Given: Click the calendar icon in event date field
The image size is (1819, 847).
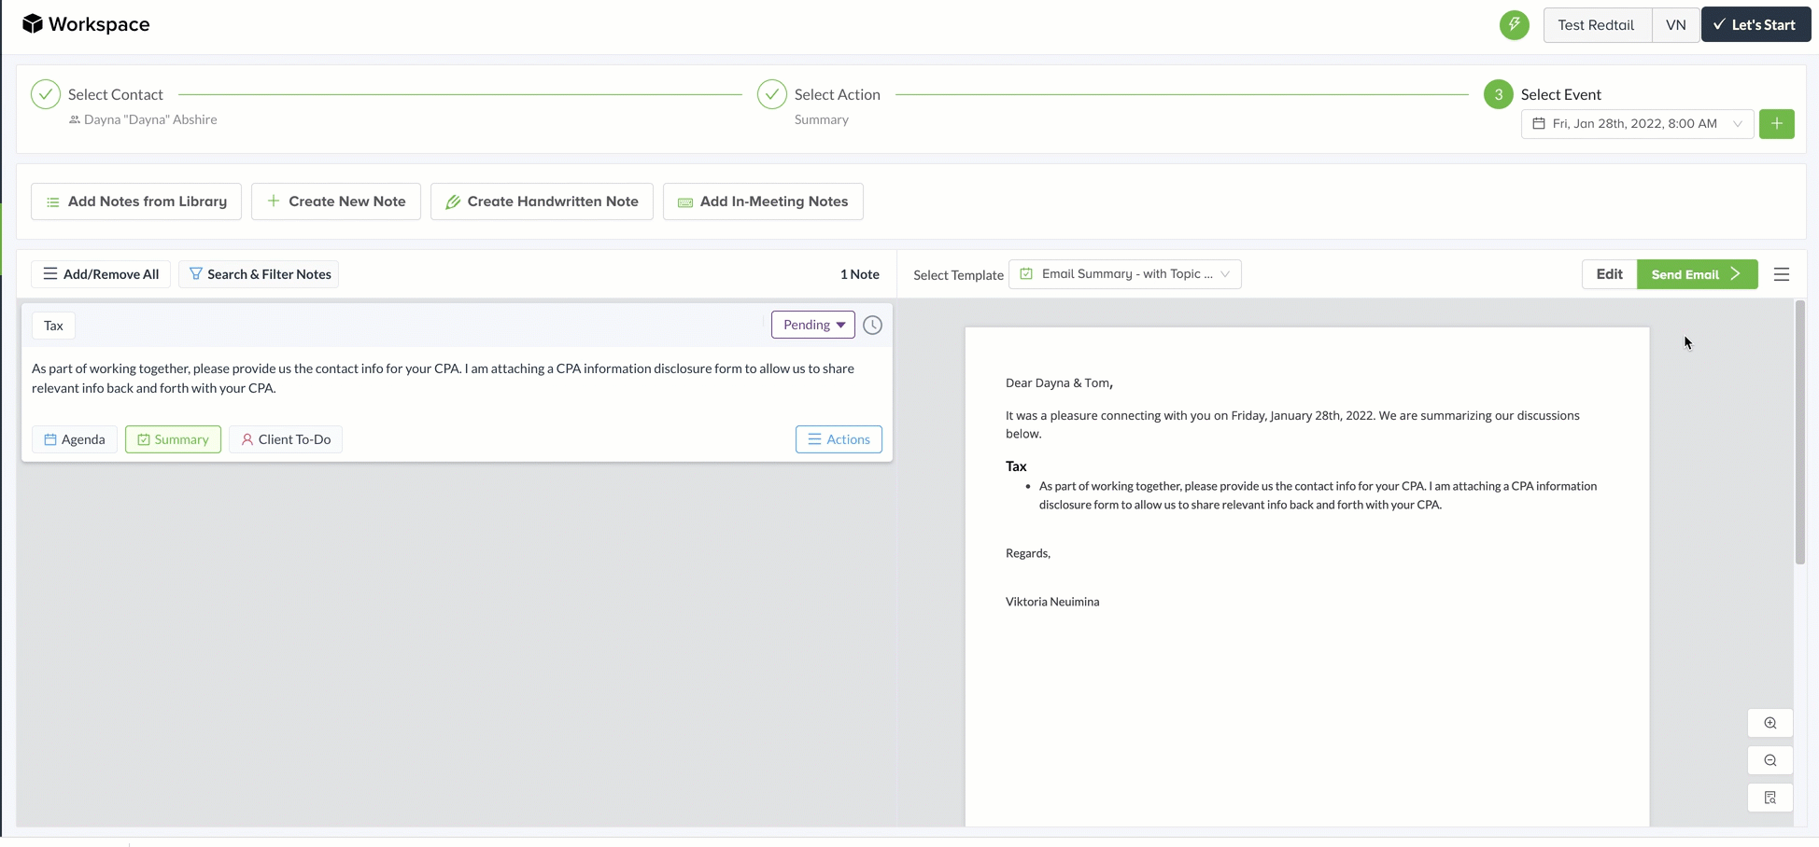Looking at the screenshot, I should (1539, 123).
